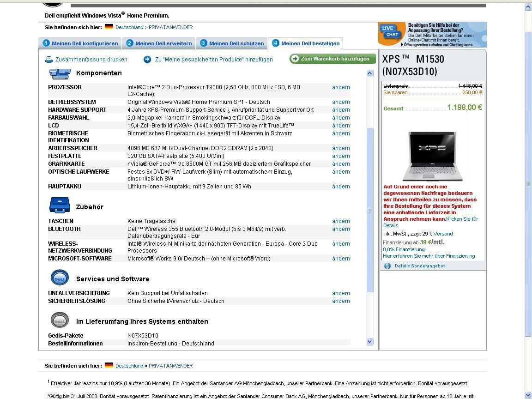Screen dimensions: 532x399
Task: Click the Listenpreis 1.448,00 € value
Action: point(470,86)
